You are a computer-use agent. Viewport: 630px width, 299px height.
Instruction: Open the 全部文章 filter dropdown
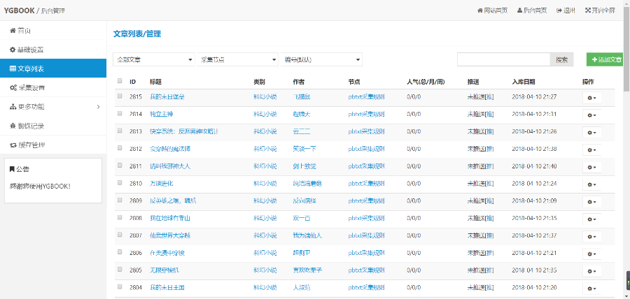[154, 59]
